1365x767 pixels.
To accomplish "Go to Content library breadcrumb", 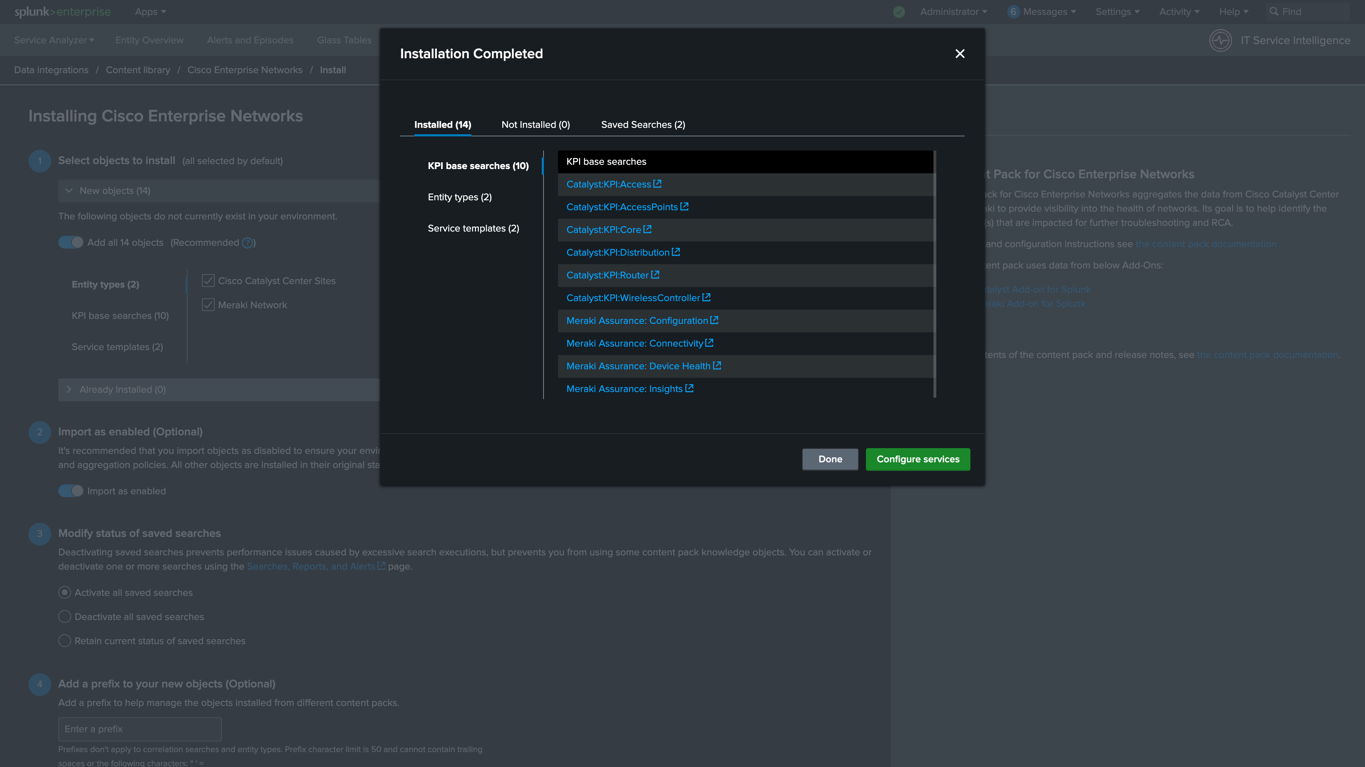I will pos(138,70).
